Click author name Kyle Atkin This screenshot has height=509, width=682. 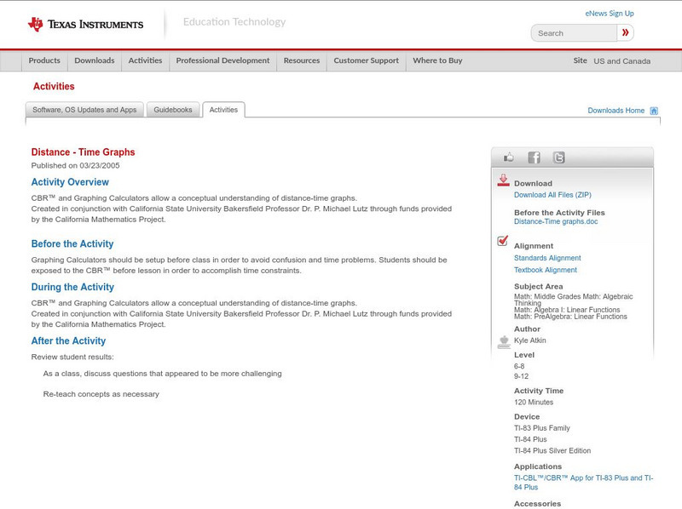529,340
